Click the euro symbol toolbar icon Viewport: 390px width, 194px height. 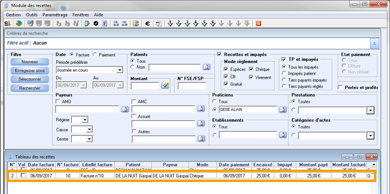click(147, 24)
